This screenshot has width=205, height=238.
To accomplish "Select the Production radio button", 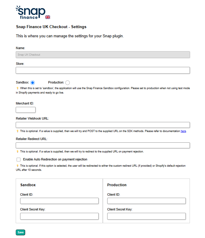I will click(x=68, y=83).
